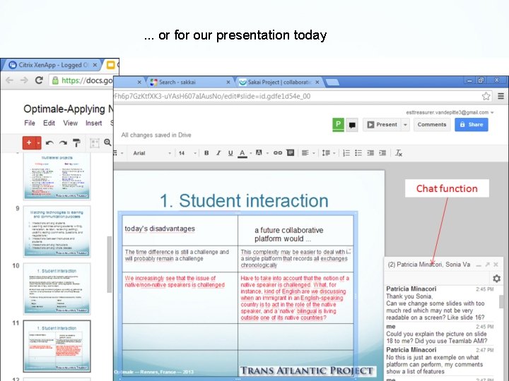
Task: Click the blue Share button
Action: click(x=472, y=125)
